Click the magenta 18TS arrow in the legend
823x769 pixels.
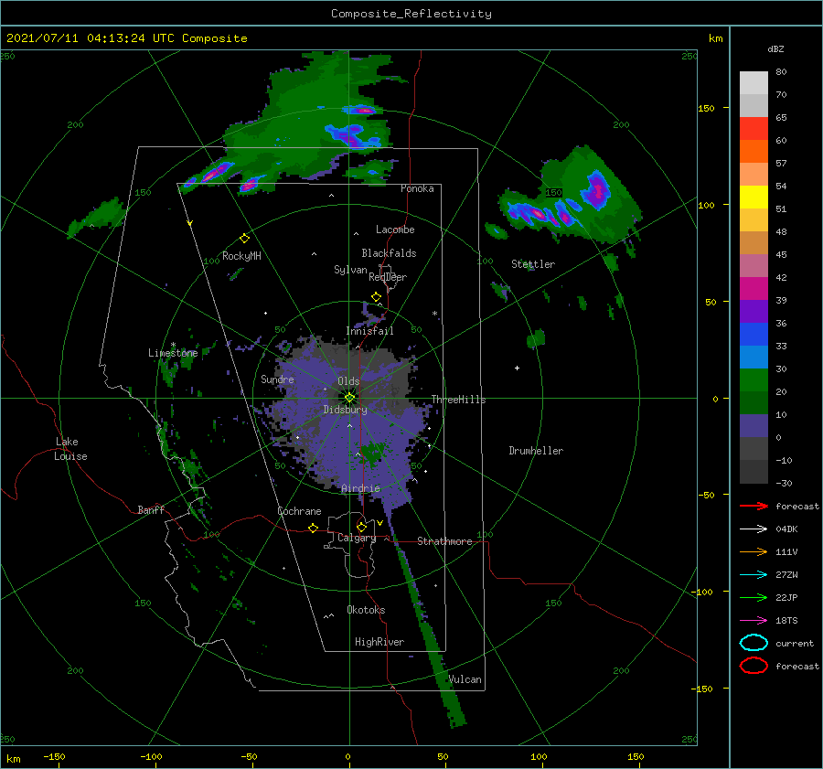coord(754,621)
